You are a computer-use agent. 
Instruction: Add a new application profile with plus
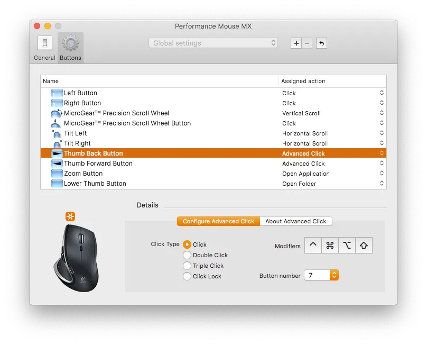tap(296, 43)
